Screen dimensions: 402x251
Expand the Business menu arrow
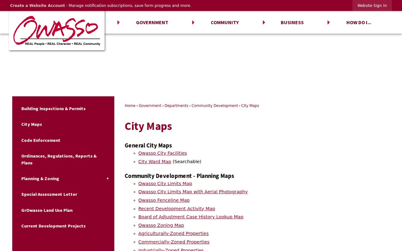pos(264,23)
